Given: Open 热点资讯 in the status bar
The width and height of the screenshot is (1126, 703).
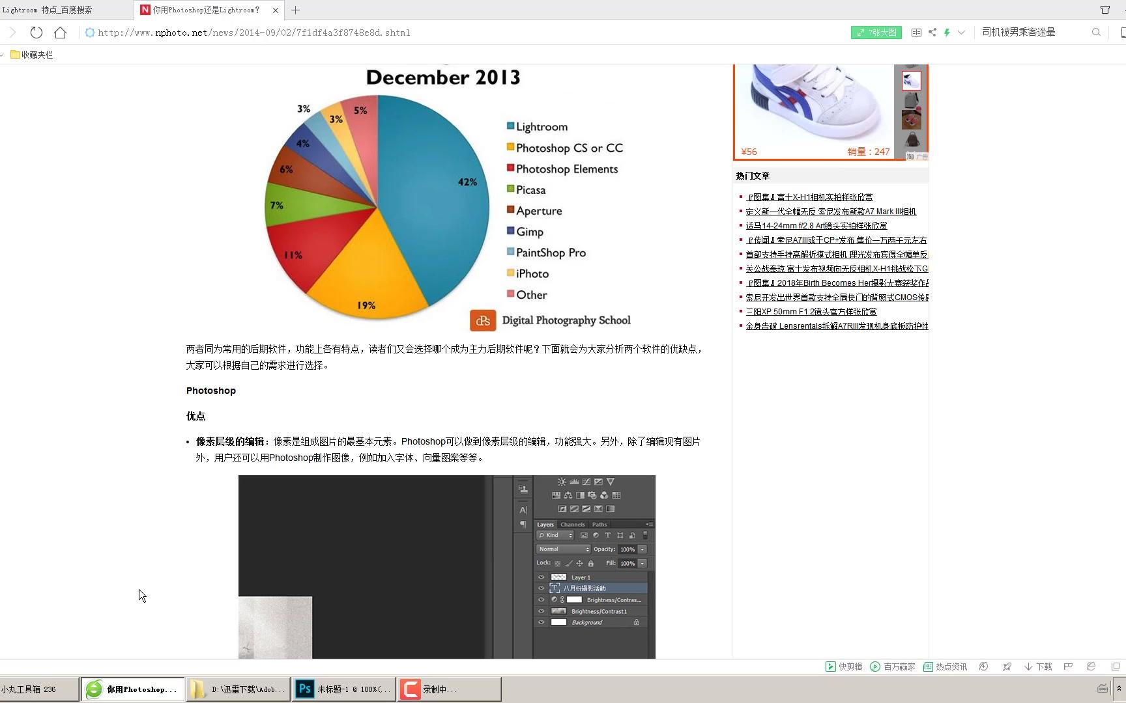Looking at the screenshot, I should tap(945, 667).
